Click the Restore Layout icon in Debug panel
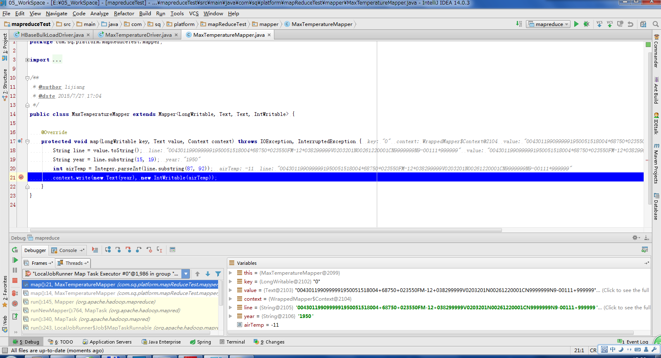 pos(644,250)
